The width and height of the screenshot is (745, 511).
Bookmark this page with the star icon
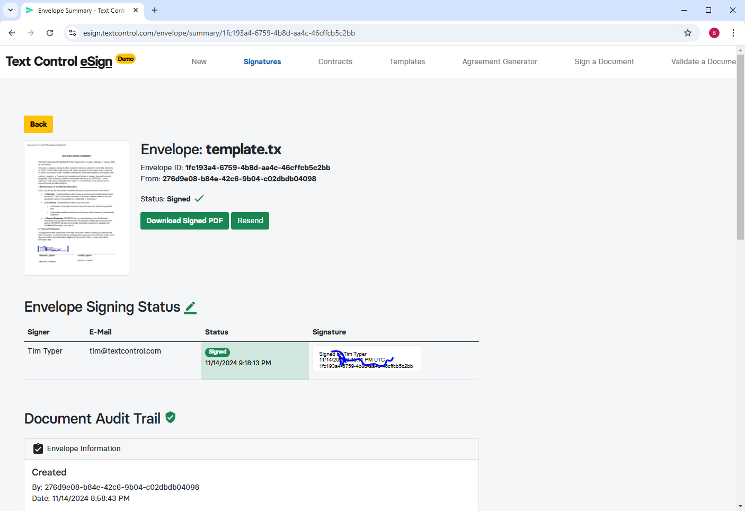[x=688, y=33]
